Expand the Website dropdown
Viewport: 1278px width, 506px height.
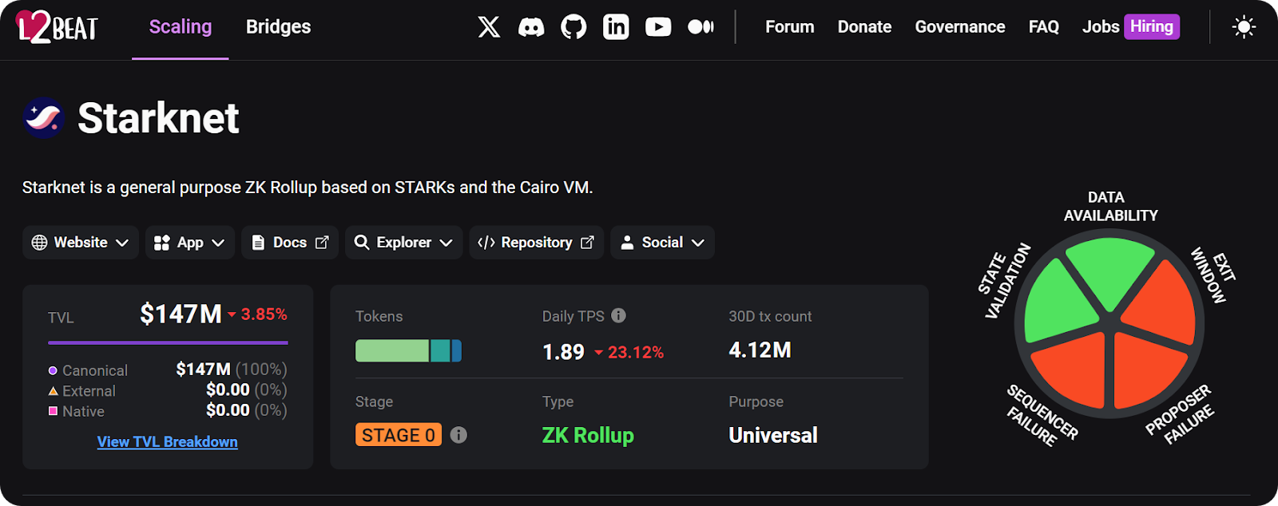pos(81,243)
